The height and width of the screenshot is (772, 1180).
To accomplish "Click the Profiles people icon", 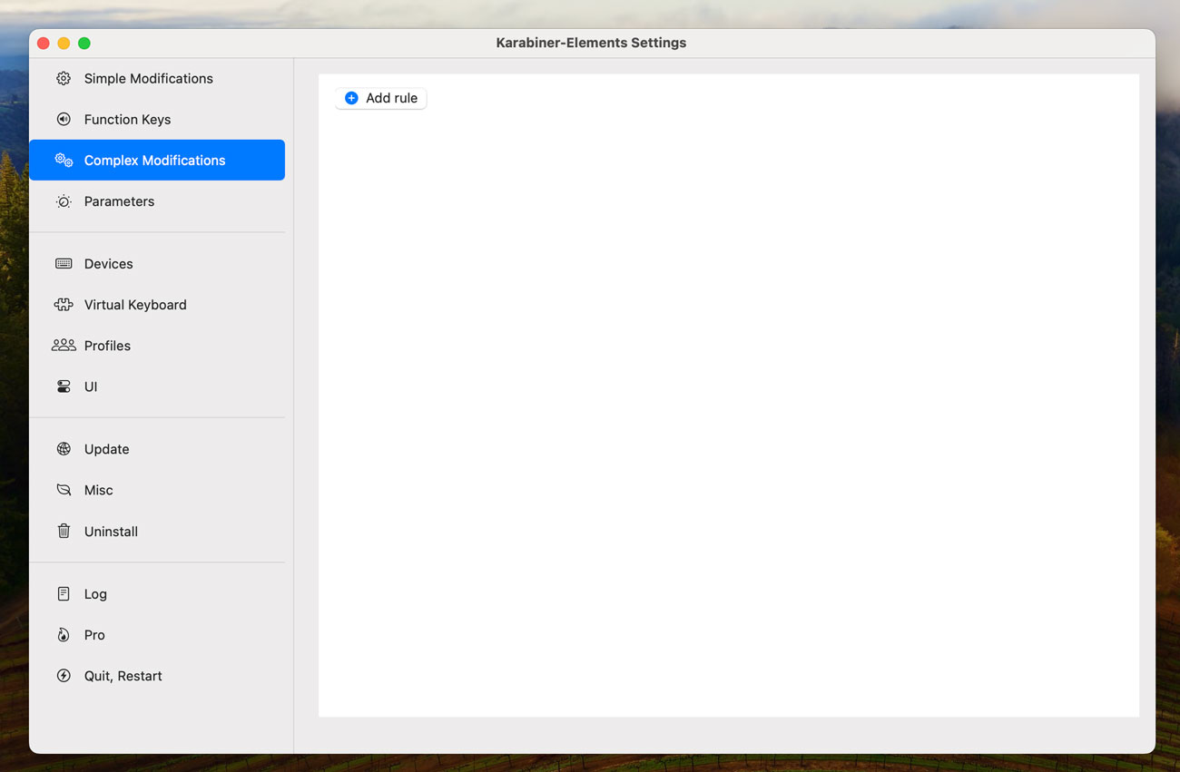I will pyautogui.click(x=64, y=346).
